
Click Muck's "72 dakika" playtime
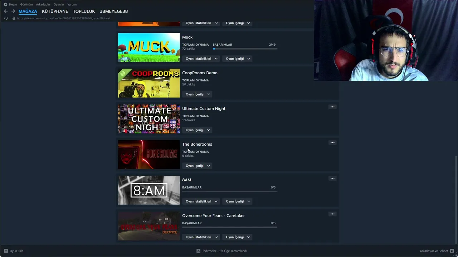point(189,49)
